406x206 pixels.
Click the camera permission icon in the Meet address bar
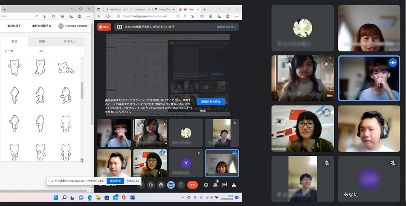click(x=178, y=16)
